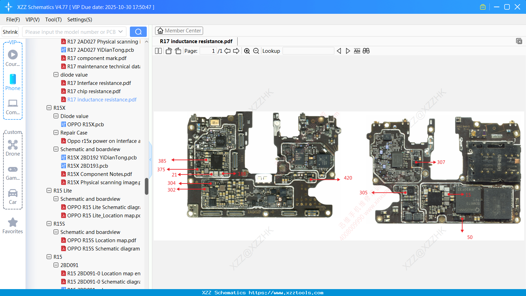
Task: Zoom out of the PDF document
Action: coord(256,51)
